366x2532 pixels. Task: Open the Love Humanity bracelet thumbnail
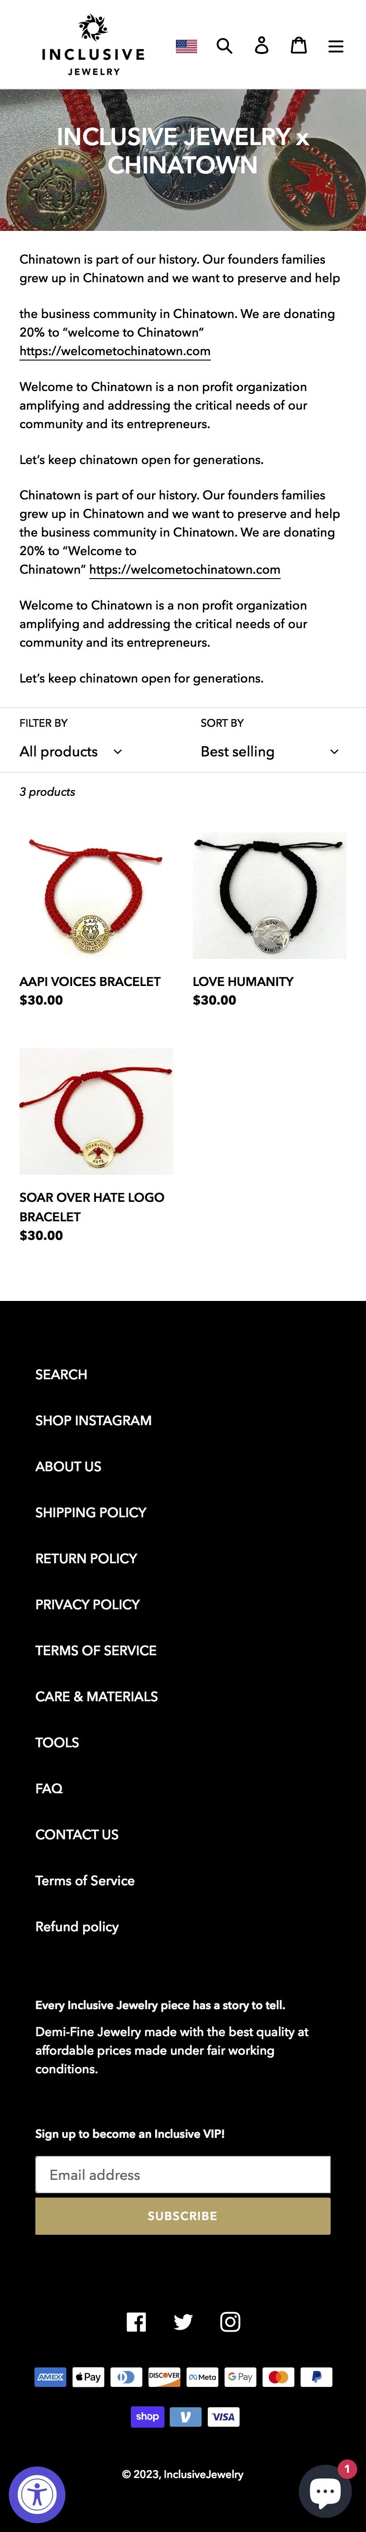[x=269, y=895]
